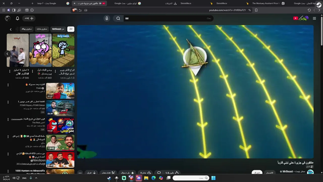Open the 22:45 food challenge video thumbnail

60,160
